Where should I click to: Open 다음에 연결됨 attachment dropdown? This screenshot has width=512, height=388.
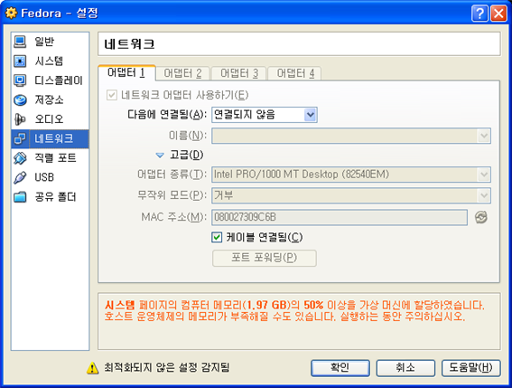(x=265, y=115)
